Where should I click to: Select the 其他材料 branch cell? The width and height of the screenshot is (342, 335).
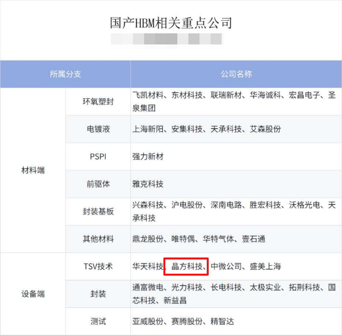pos(98,239)
